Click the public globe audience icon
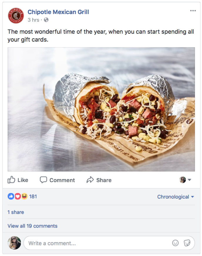The image size is (202, 256). tap(46, 20)
